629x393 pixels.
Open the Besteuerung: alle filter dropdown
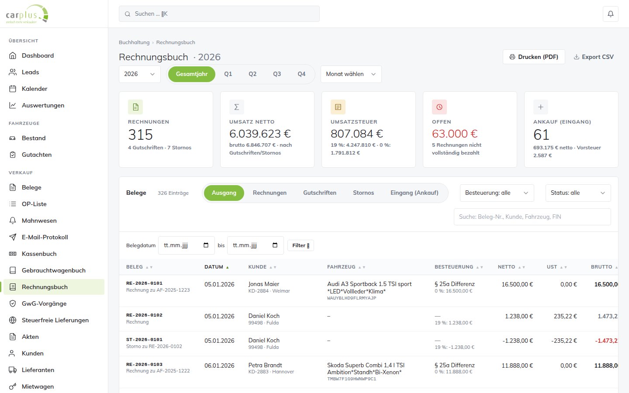497,193
